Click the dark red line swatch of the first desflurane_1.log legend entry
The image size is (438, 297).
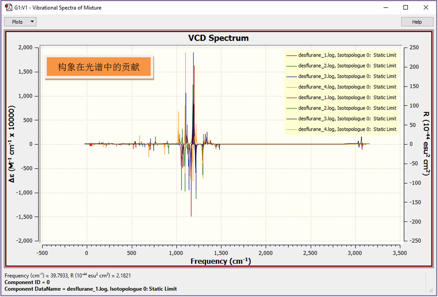291,55
